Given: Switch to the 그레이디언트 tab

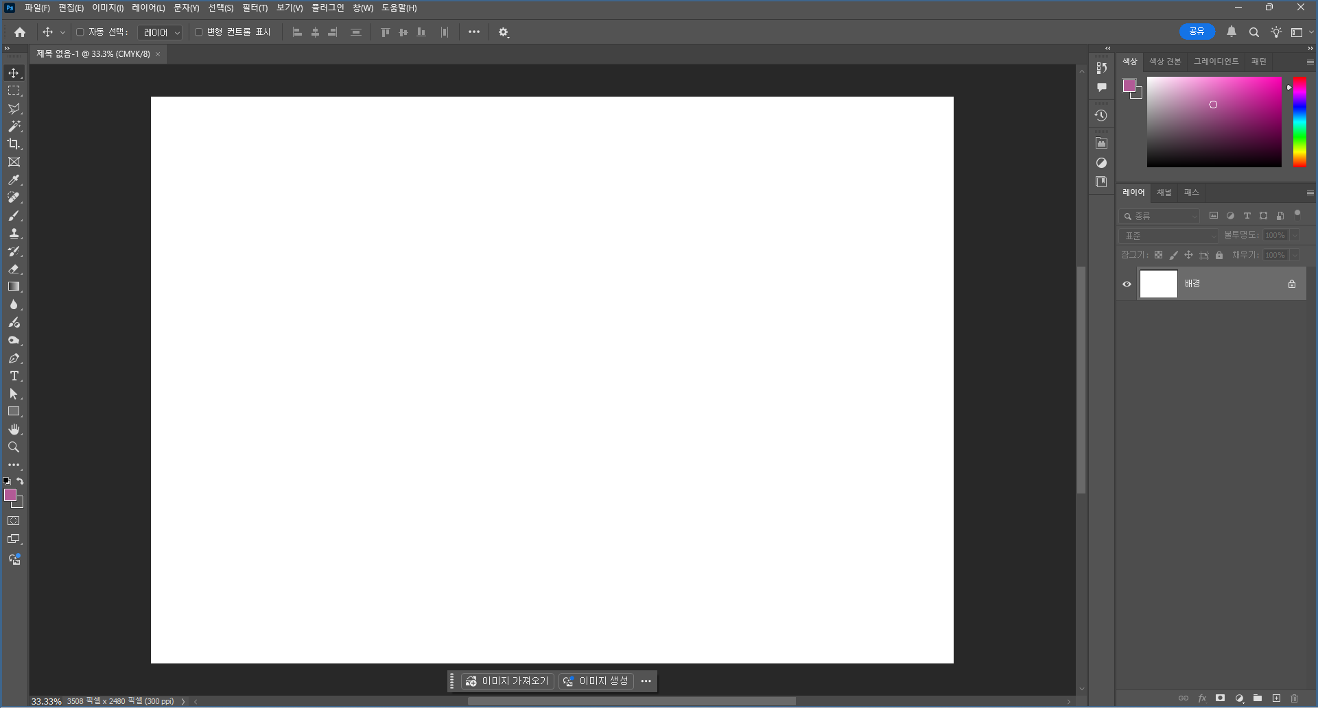Looking at the screenshot, I should [x=1216, y=62].
